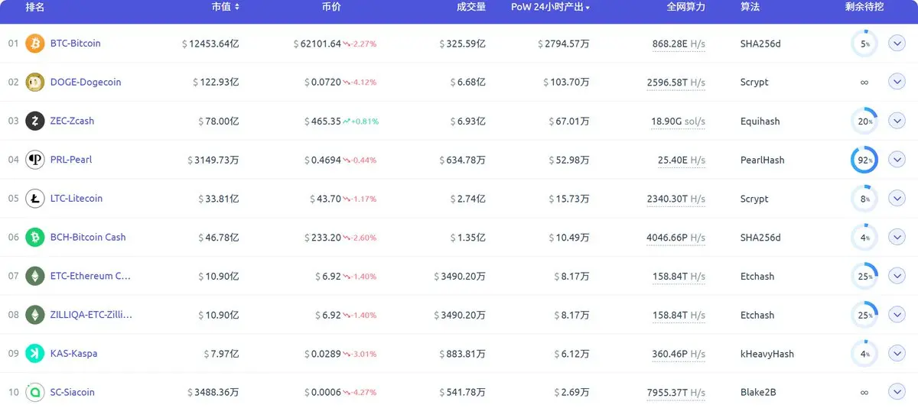Open the ETC-Ethereum Classic coin link
Screen dimensions: 918x408
click(91, 276)
